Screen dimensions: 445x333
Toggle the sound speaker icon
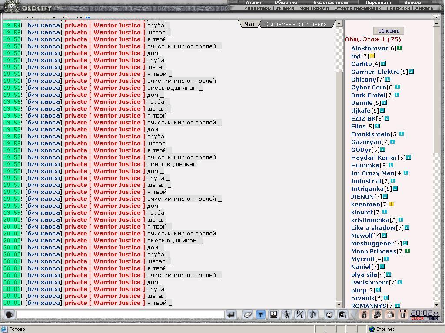[313, 315]
